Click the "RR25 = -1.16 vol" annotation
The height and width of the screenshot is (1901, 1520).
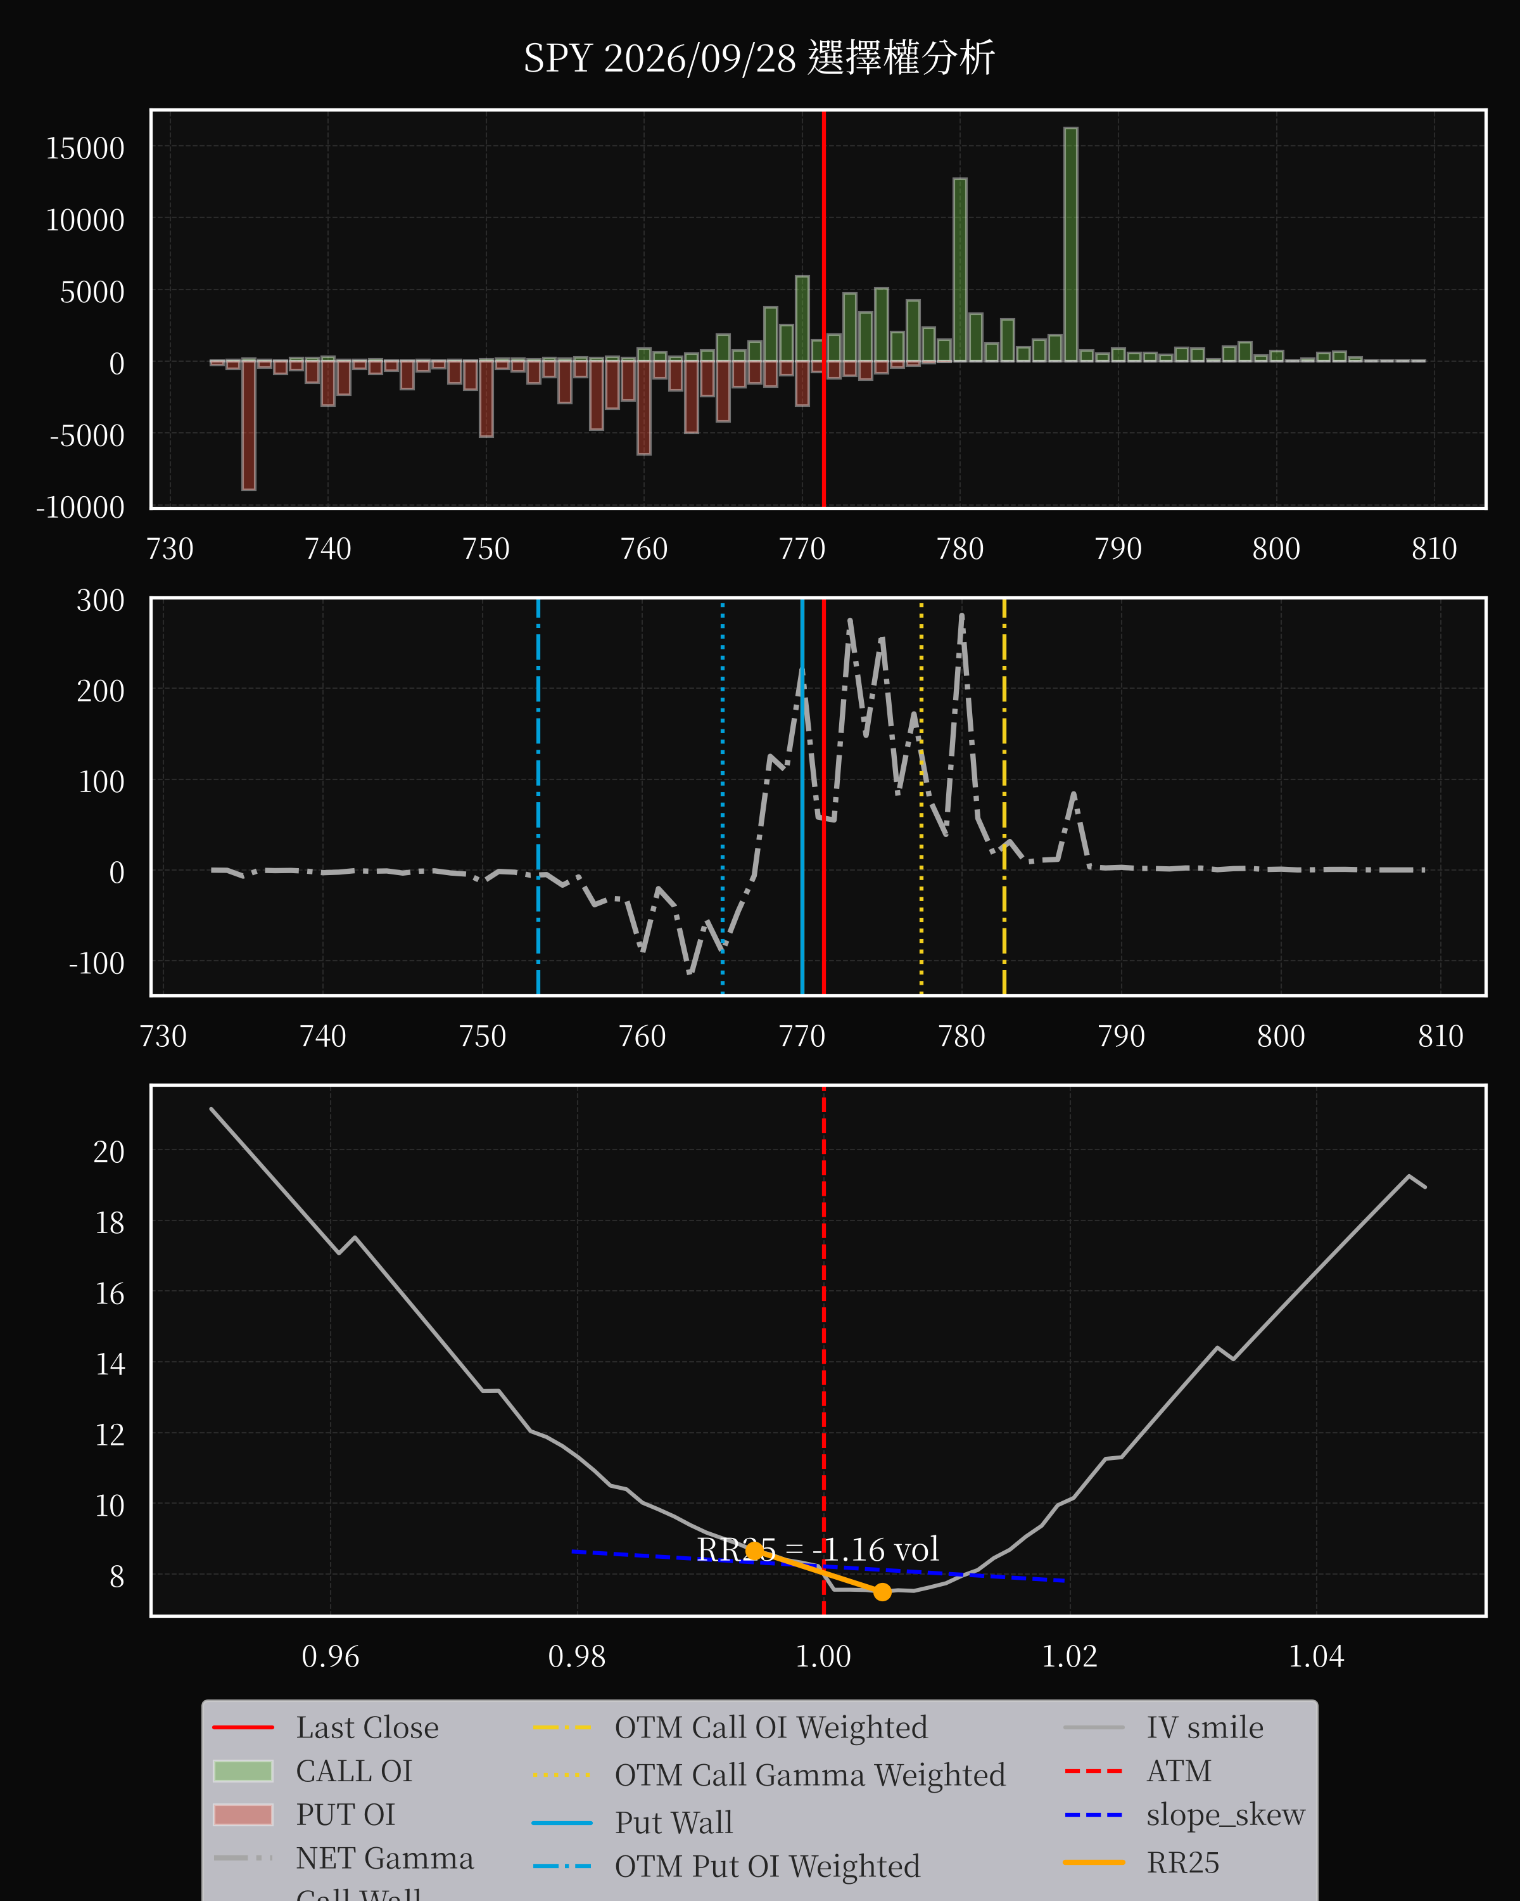[x=818, y=1549]
